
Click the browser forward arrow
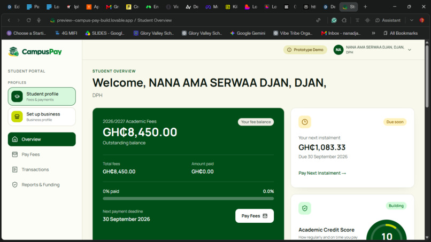(18, 20)
